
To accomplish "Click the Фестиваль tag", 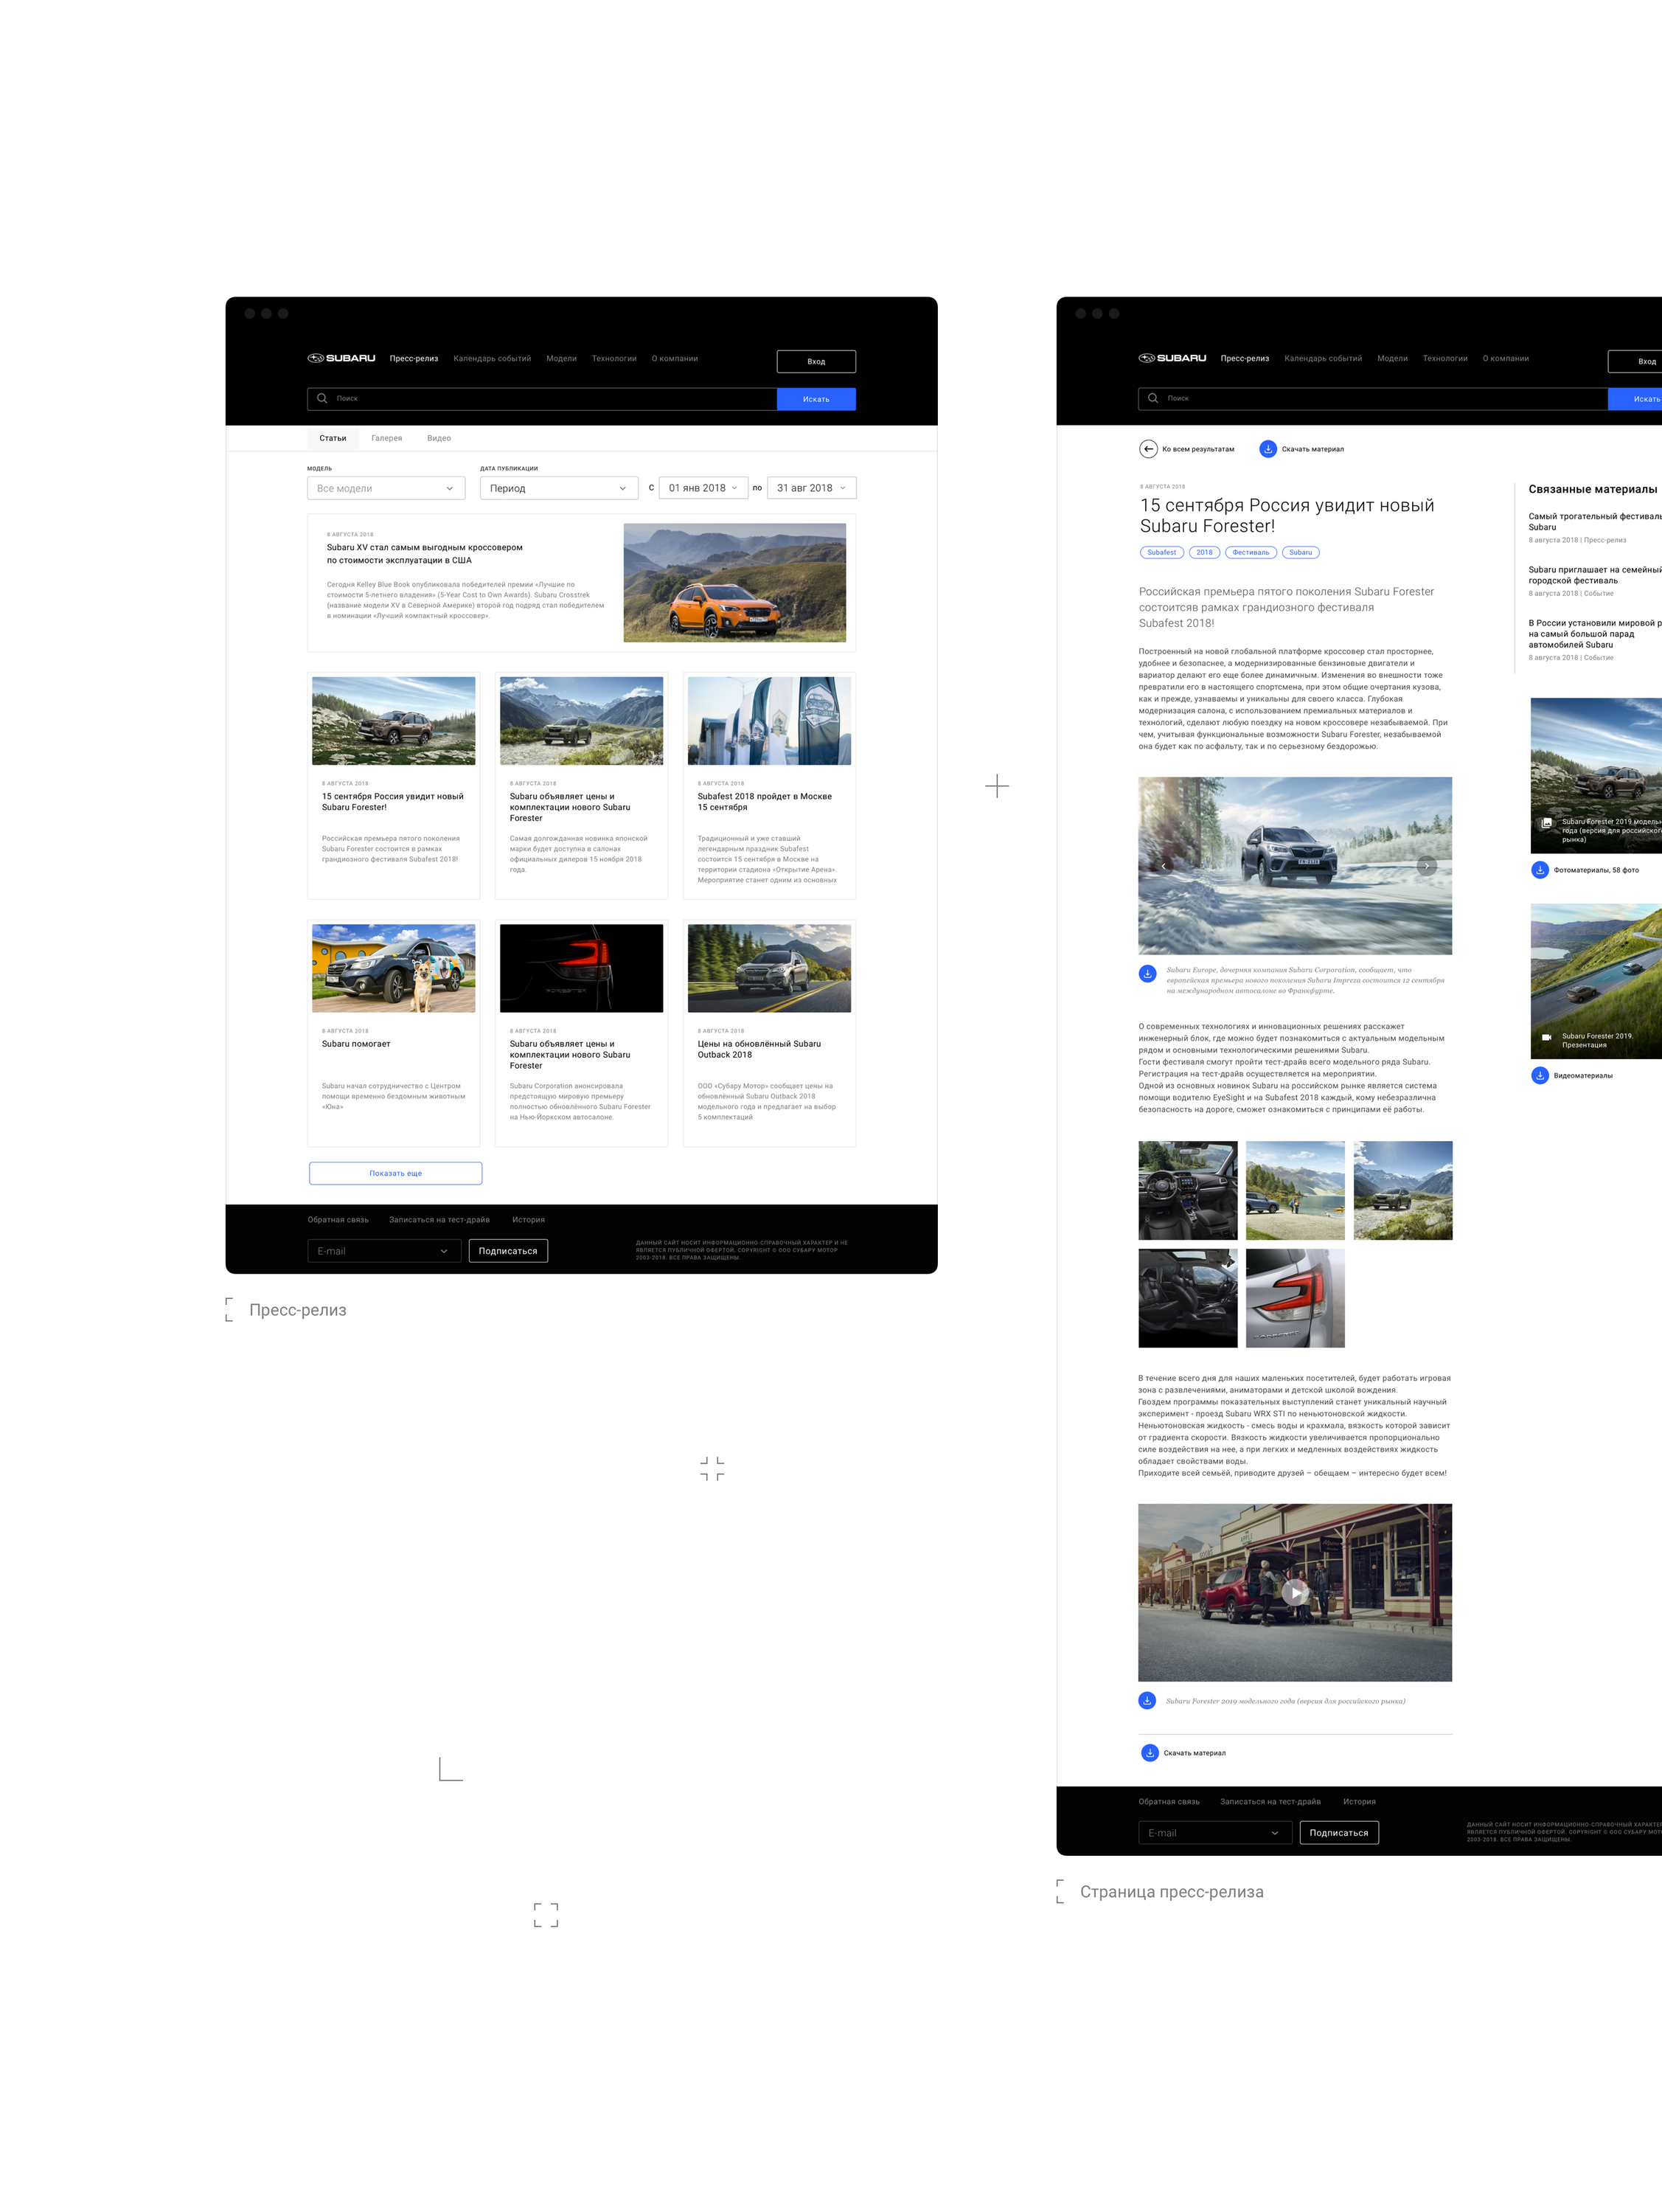I will pyautogui.click(x=1251, y=552).
